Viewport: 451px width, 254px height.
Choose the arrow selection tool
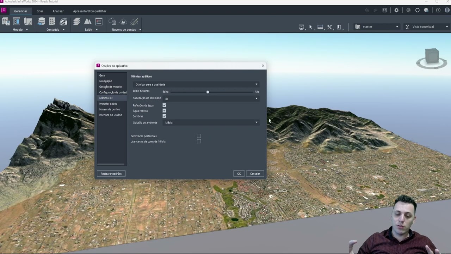pyautogui.click(x=311, y=27)
